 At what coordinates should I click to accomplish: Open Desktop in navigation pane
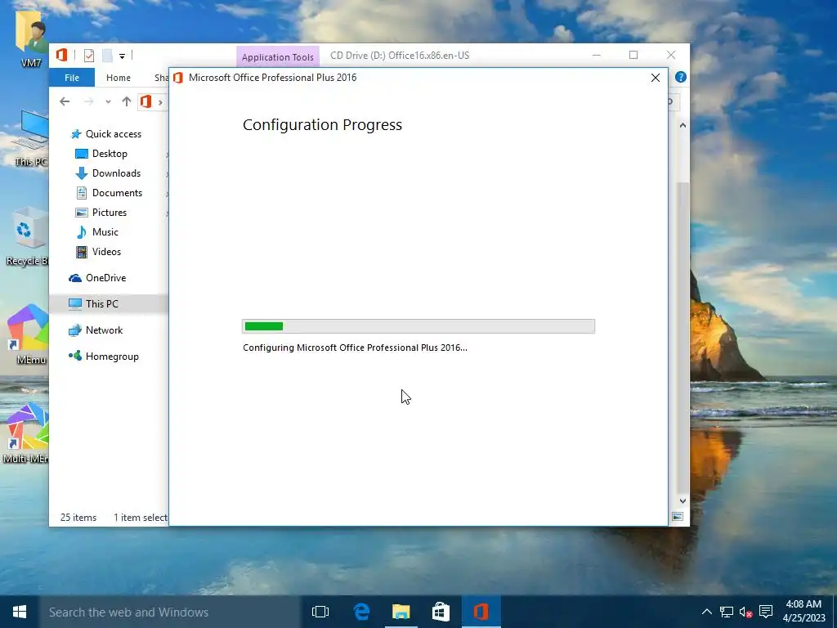(101, 154)
